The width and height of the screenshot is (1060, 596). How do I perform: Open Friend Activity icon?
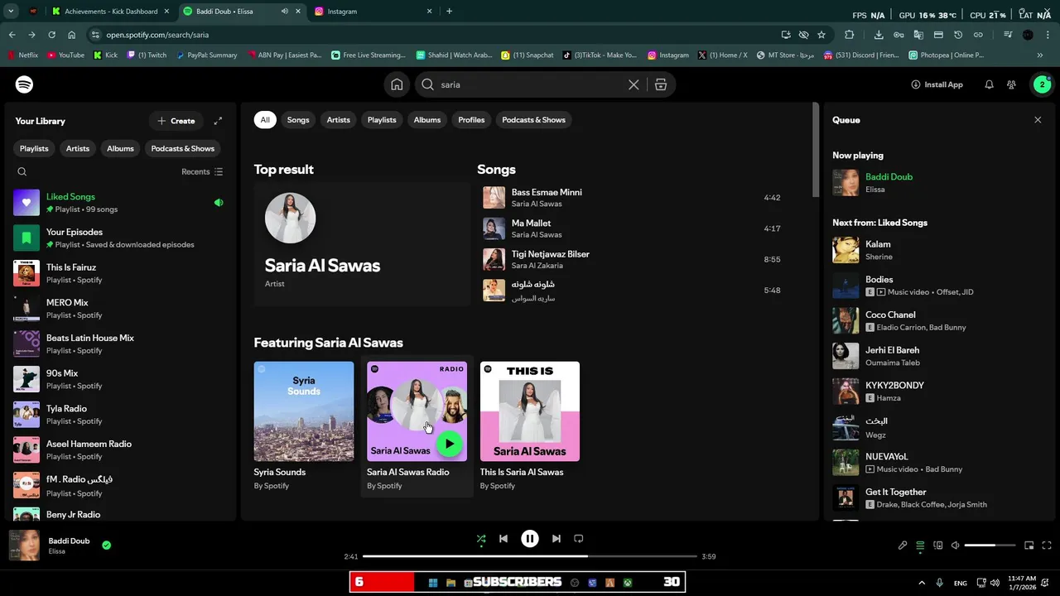pos(1011,84)
